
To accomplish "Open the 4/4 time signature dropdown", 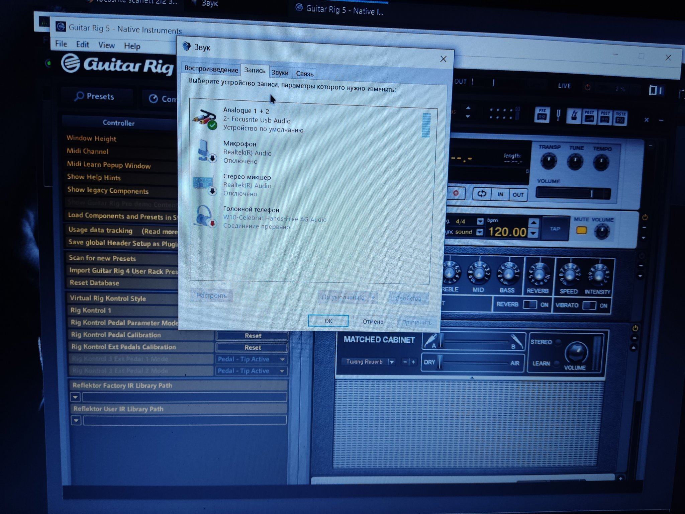I will coord(480,221).
